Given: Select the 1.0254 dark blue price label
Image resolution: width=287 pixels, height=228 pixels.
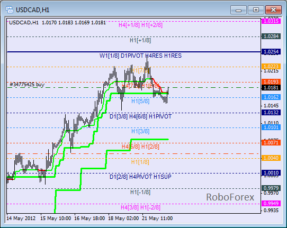Looking at the screenshot, I should 271,52.
